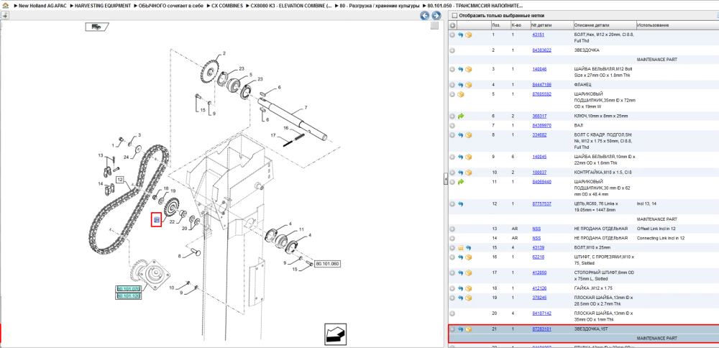Click box icon for part 62210

click(x=469, y=257)
